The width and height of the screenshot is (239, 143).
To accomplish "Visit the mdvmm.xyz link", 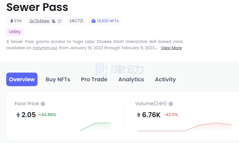I will 45,48.
